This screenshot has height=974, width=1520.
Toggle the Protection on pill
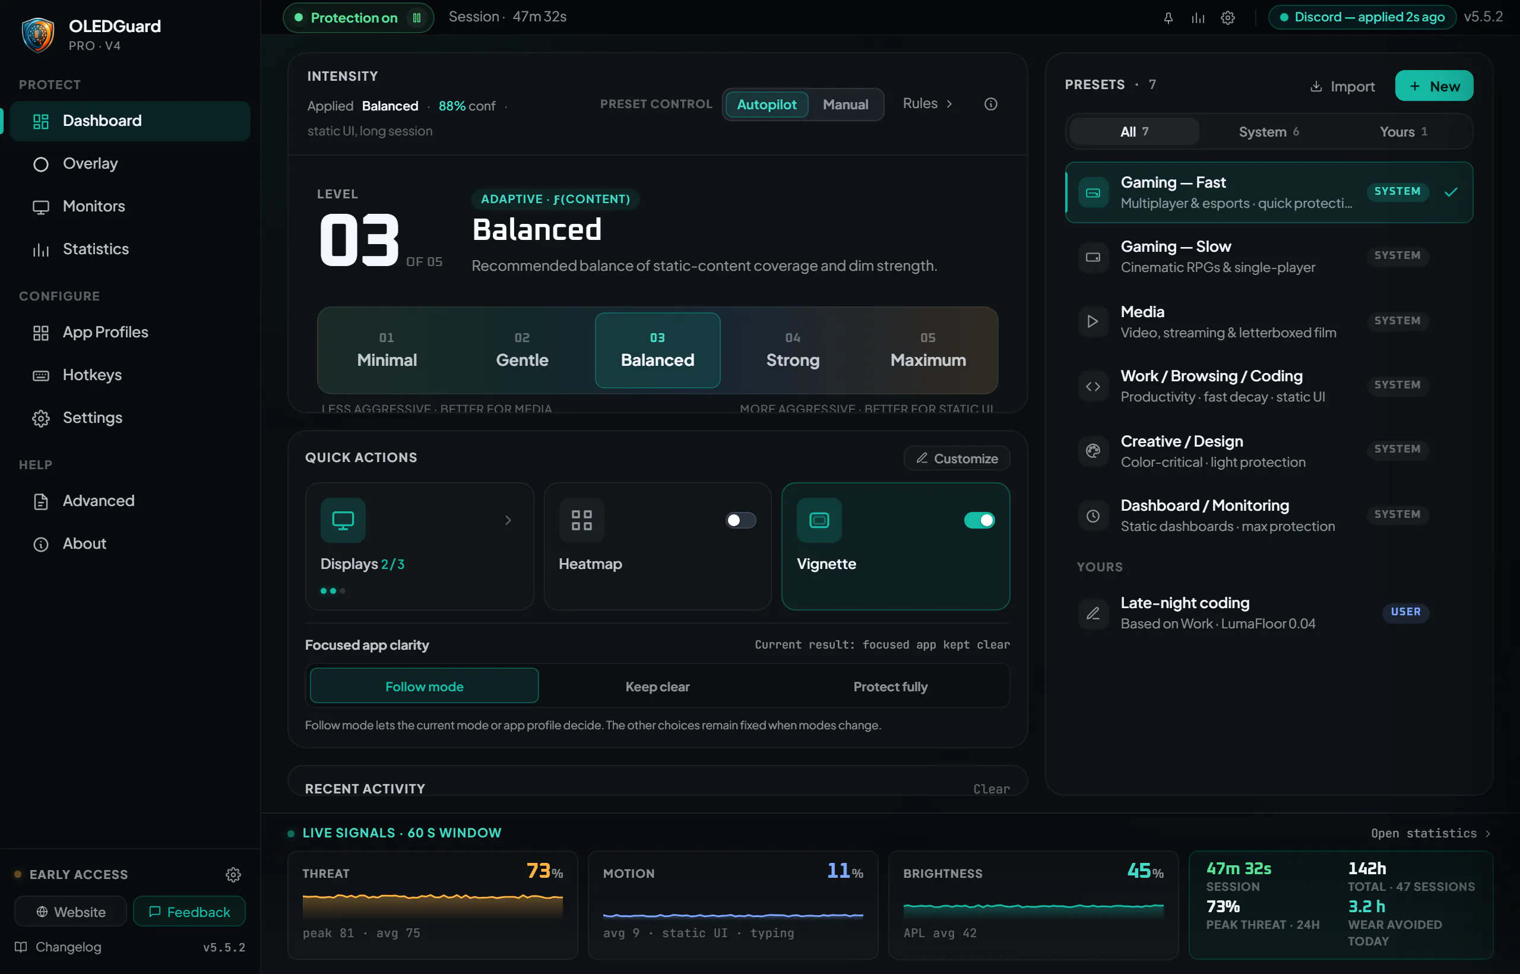(x=358, y=18)
